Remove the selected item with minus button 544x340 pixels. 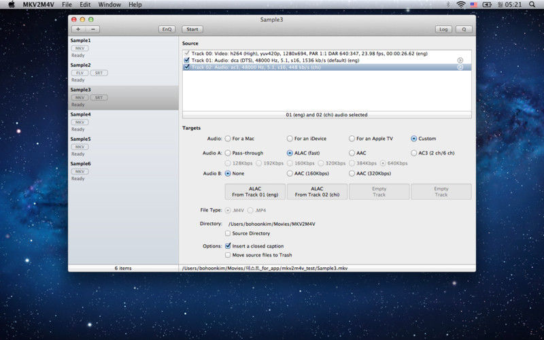coord(93,29)
